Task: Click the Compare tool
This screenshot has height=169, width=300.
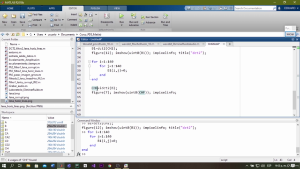Action: (36, 20)
